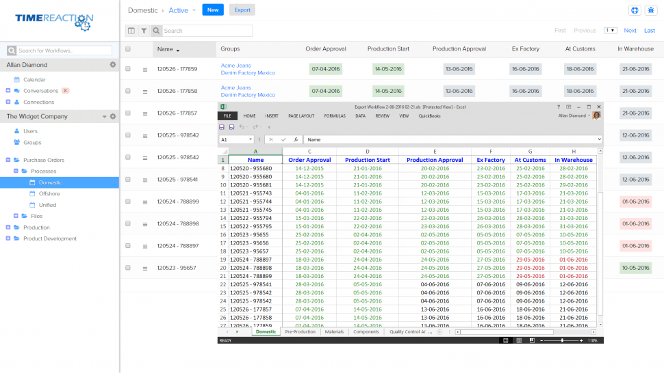The image size is (664, 373).
Task: Open Acme Jeans link in row 177859
Action: [x=235, y=66]
